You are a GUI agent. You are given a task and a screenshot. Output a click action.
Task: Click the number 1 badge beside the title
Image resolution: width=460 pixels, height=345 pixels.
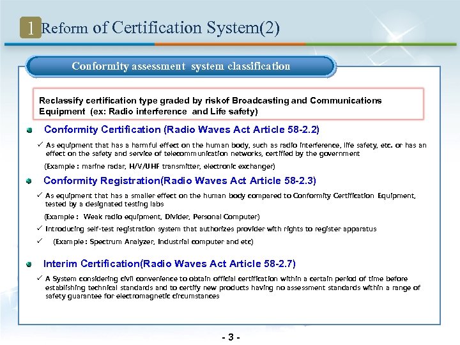click(x=31, y=28)
